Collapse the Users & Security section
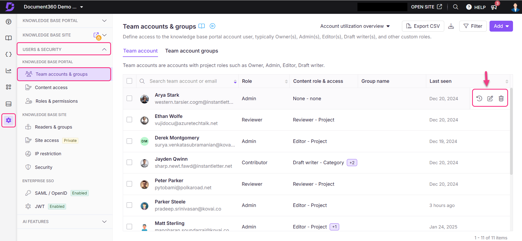The height and width of the screenshot is (241, 522). (x=64, y=49)
